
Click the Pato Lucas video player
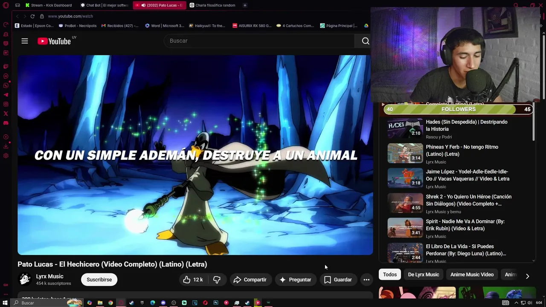click(x=195, y=155)
